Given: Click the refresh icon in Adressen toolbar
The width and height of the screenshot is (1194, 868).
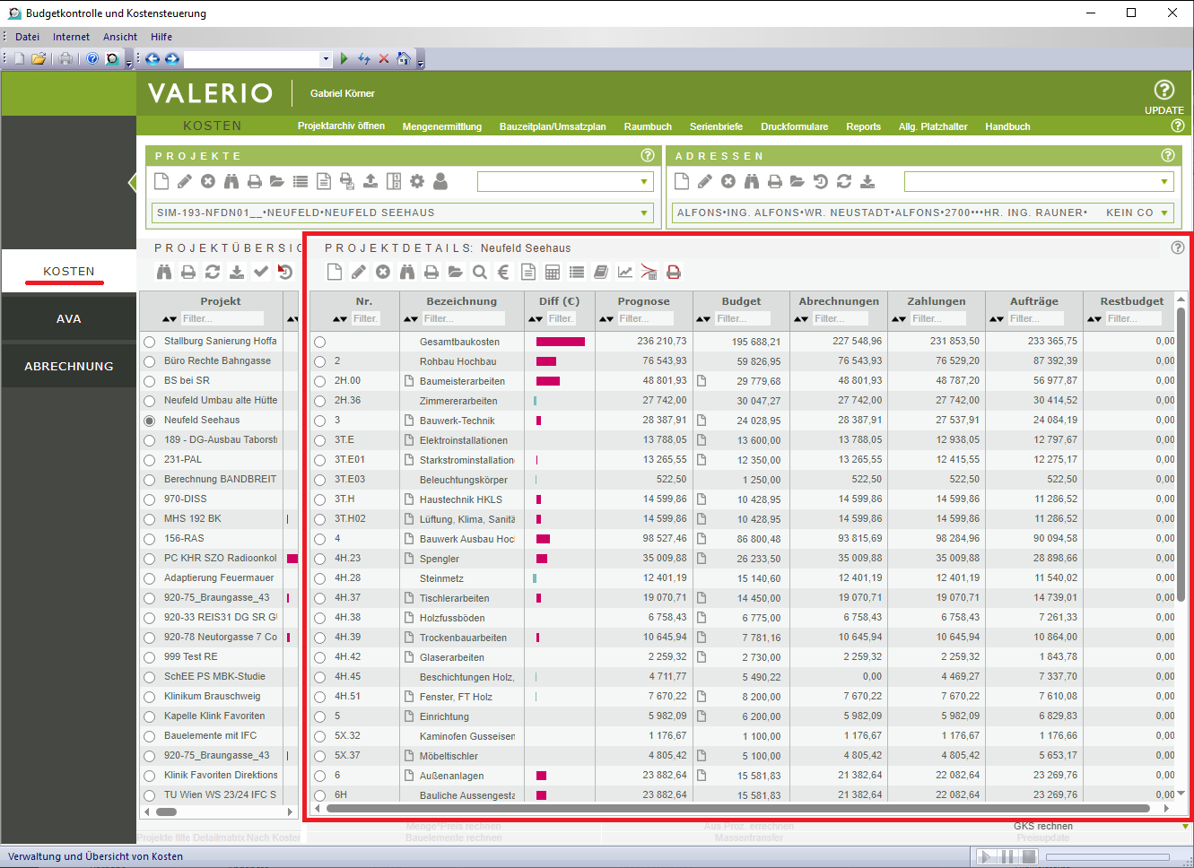Looking at the screenshot, I should (x=844, y=181).
